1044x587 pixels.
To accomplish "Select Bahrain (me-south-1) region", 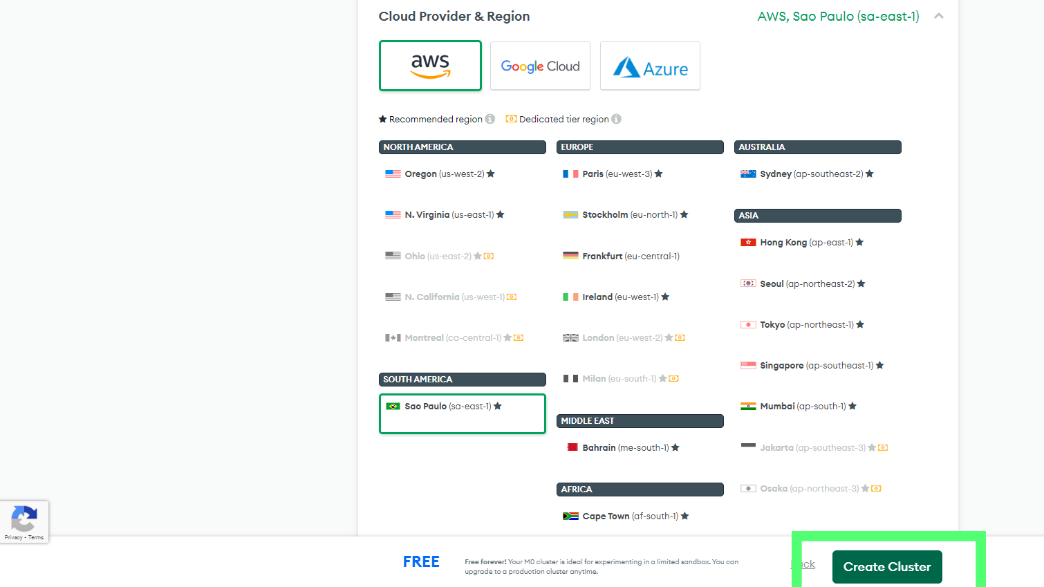I will [640, 447].
